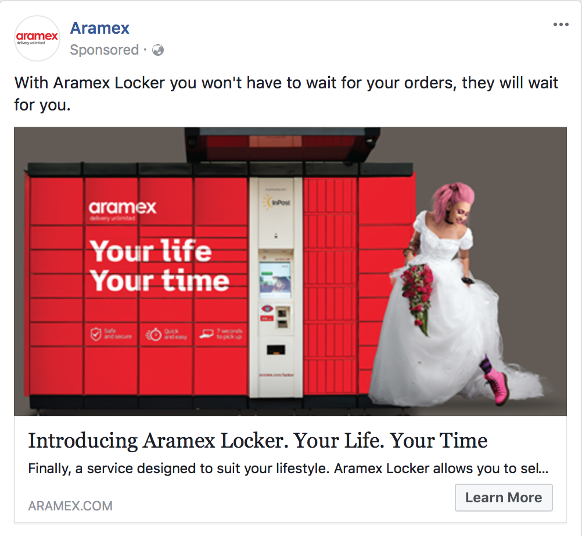Click the Safe and secure shield icon
This screenshot has height=536, width=582.
pos(96,334)
